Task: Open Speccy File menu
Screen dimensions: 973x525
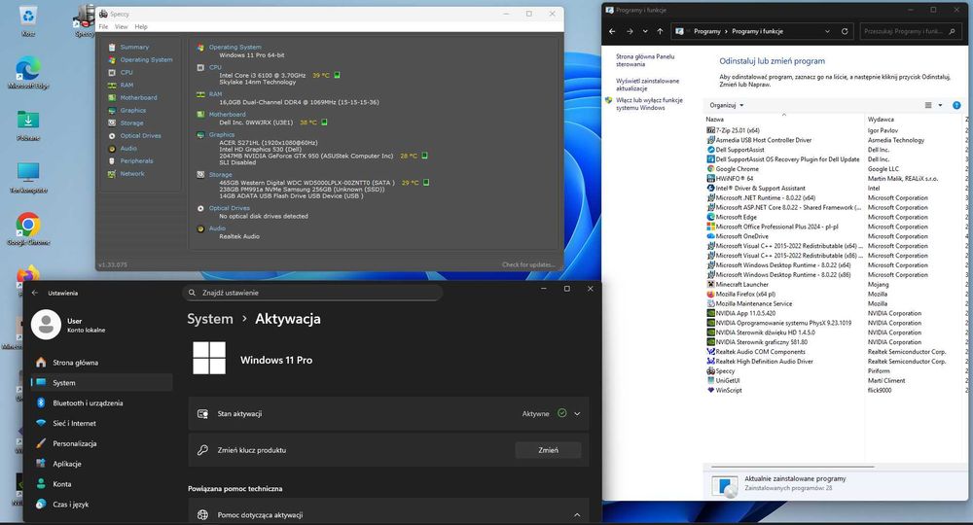Action: tap(104, 26)
